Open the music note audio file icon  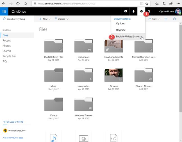tap(54, 138)
